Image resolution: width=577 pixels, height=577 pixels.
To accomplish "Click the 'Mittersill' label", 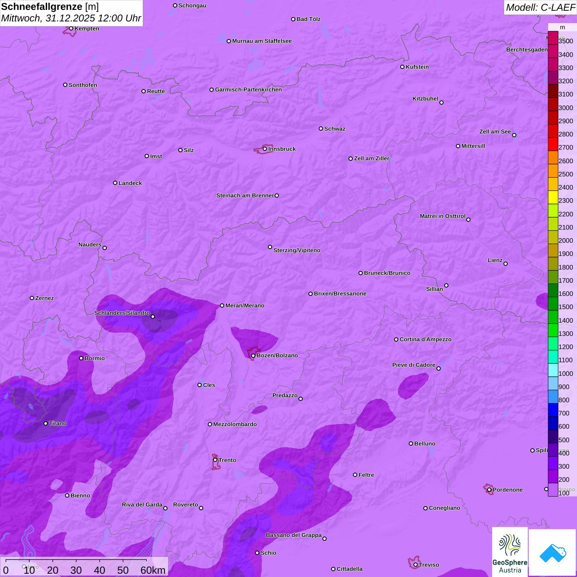I will pyautogui.click(x=473, y=146).
